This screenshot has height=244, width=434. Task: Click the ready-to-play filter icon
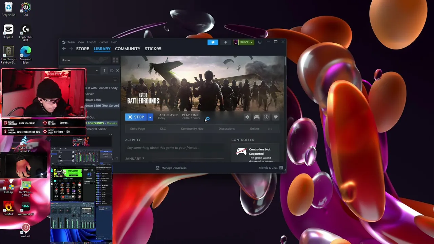tap(118, 70)
